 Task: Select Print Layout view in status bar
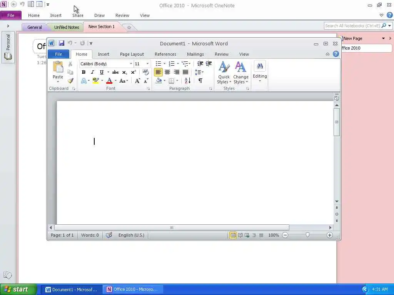click(233, 235)
